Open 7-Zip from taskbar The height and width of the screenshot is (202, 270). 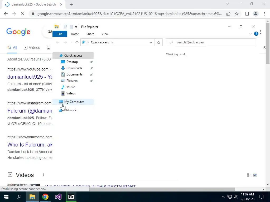[x=71, y=197]
